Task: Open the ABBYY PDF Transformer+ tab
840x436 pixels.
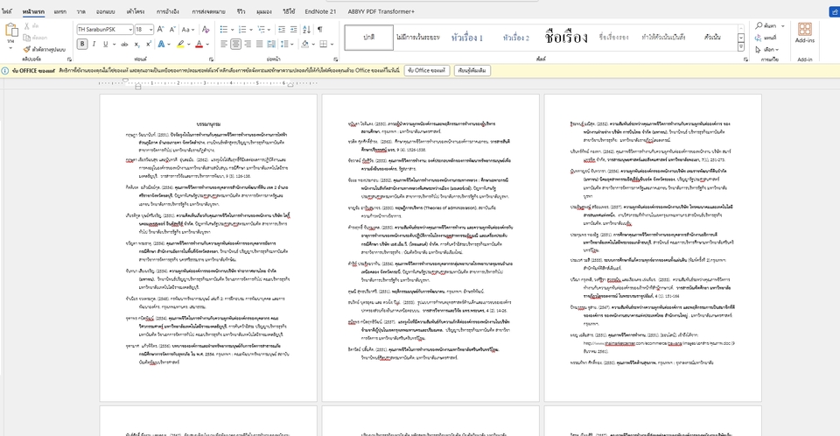Action: tap(381, 11)
